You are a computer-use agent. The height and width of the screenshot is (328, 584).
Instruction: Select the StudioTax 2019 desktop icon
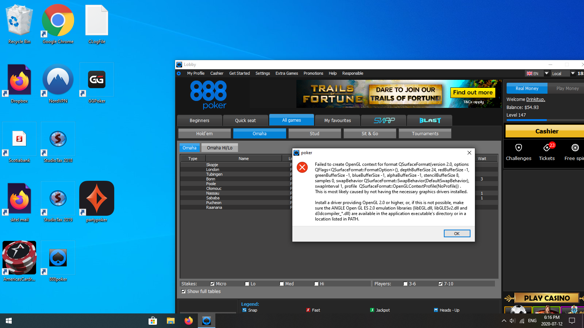coord(58,202)
